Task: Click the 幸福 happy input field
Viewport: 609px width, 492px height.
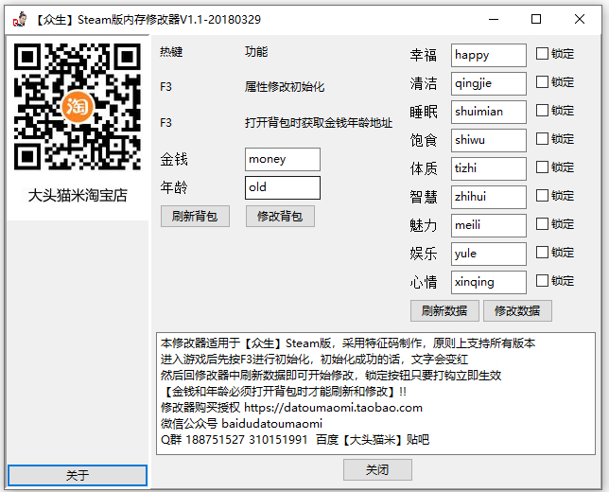Action: coord(489,55)
